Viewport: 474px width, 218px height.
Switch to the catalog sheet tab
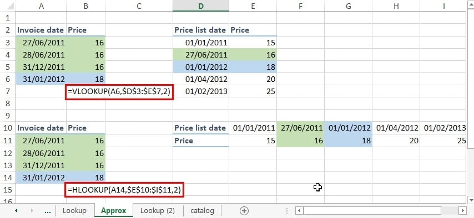click(x=202, y=211)
